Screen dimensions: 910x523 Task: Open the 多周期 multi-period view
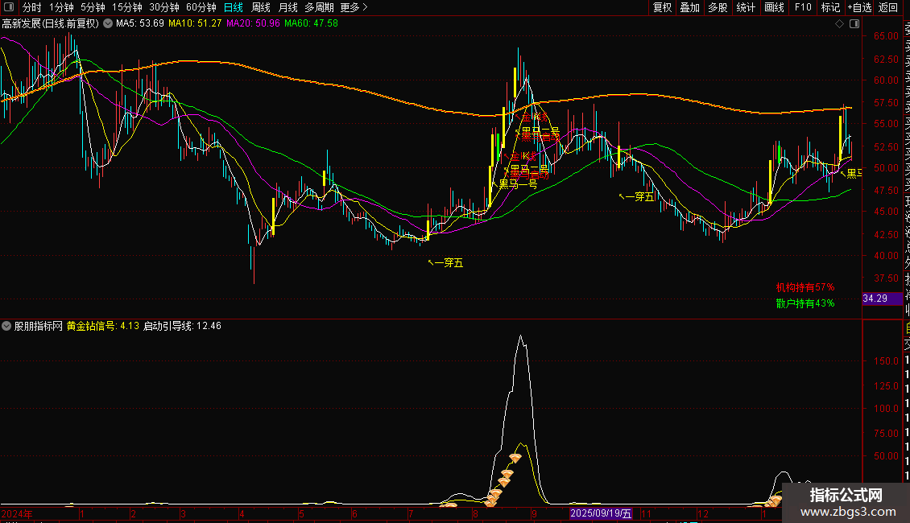(x=319, y=7)
